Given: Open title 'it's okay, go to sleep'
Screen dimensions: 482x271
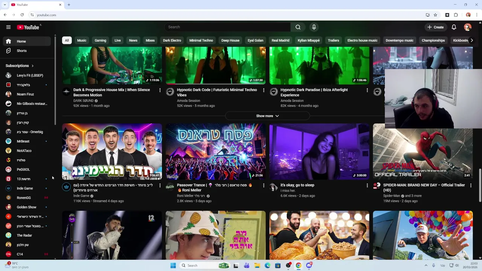Looking at the screenshot, I should click(297, 185).
